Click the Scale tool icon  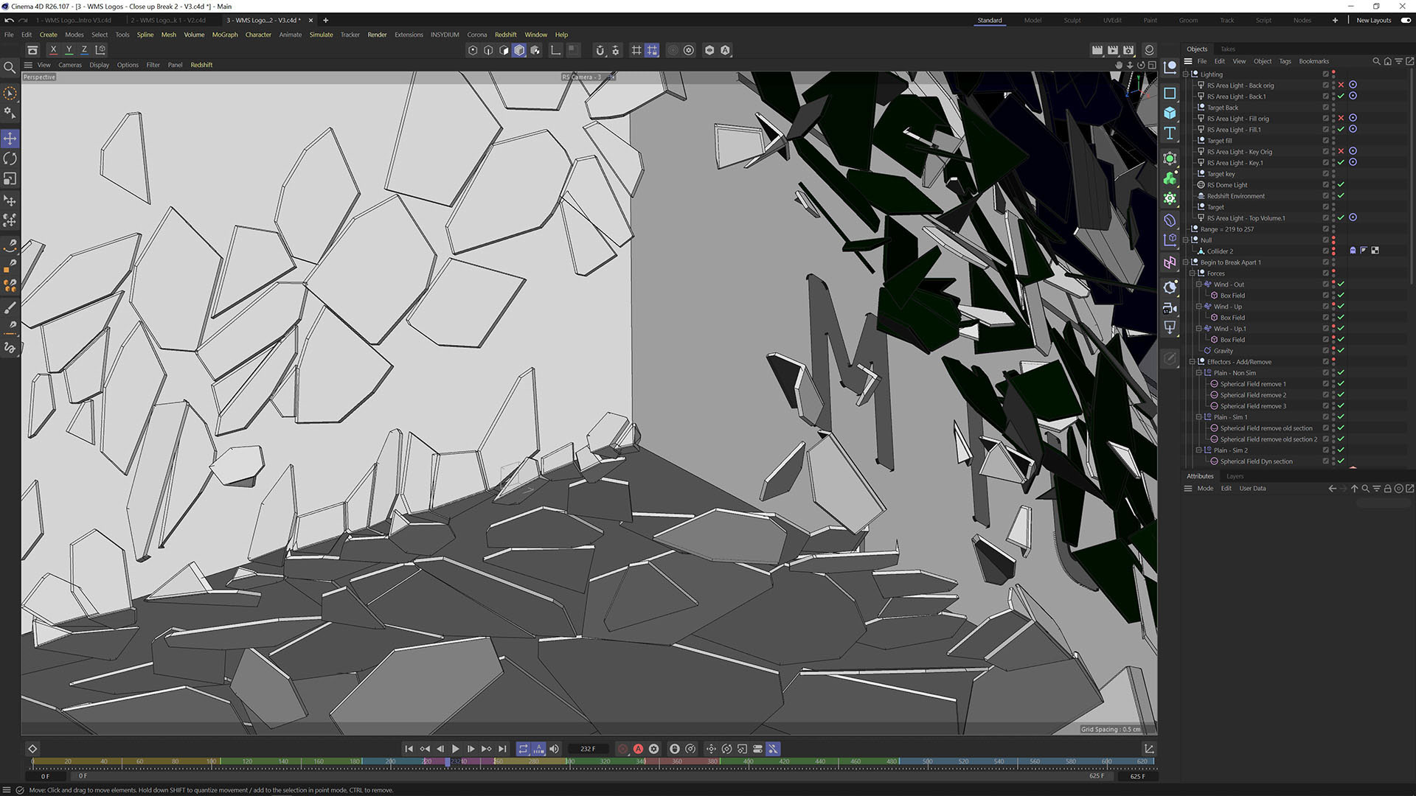(10, 179)
